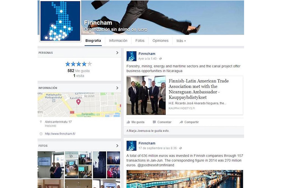Screen dimensions: 282x188
Task: Open the Opiniones tab
Action: (x=160, y=41)
